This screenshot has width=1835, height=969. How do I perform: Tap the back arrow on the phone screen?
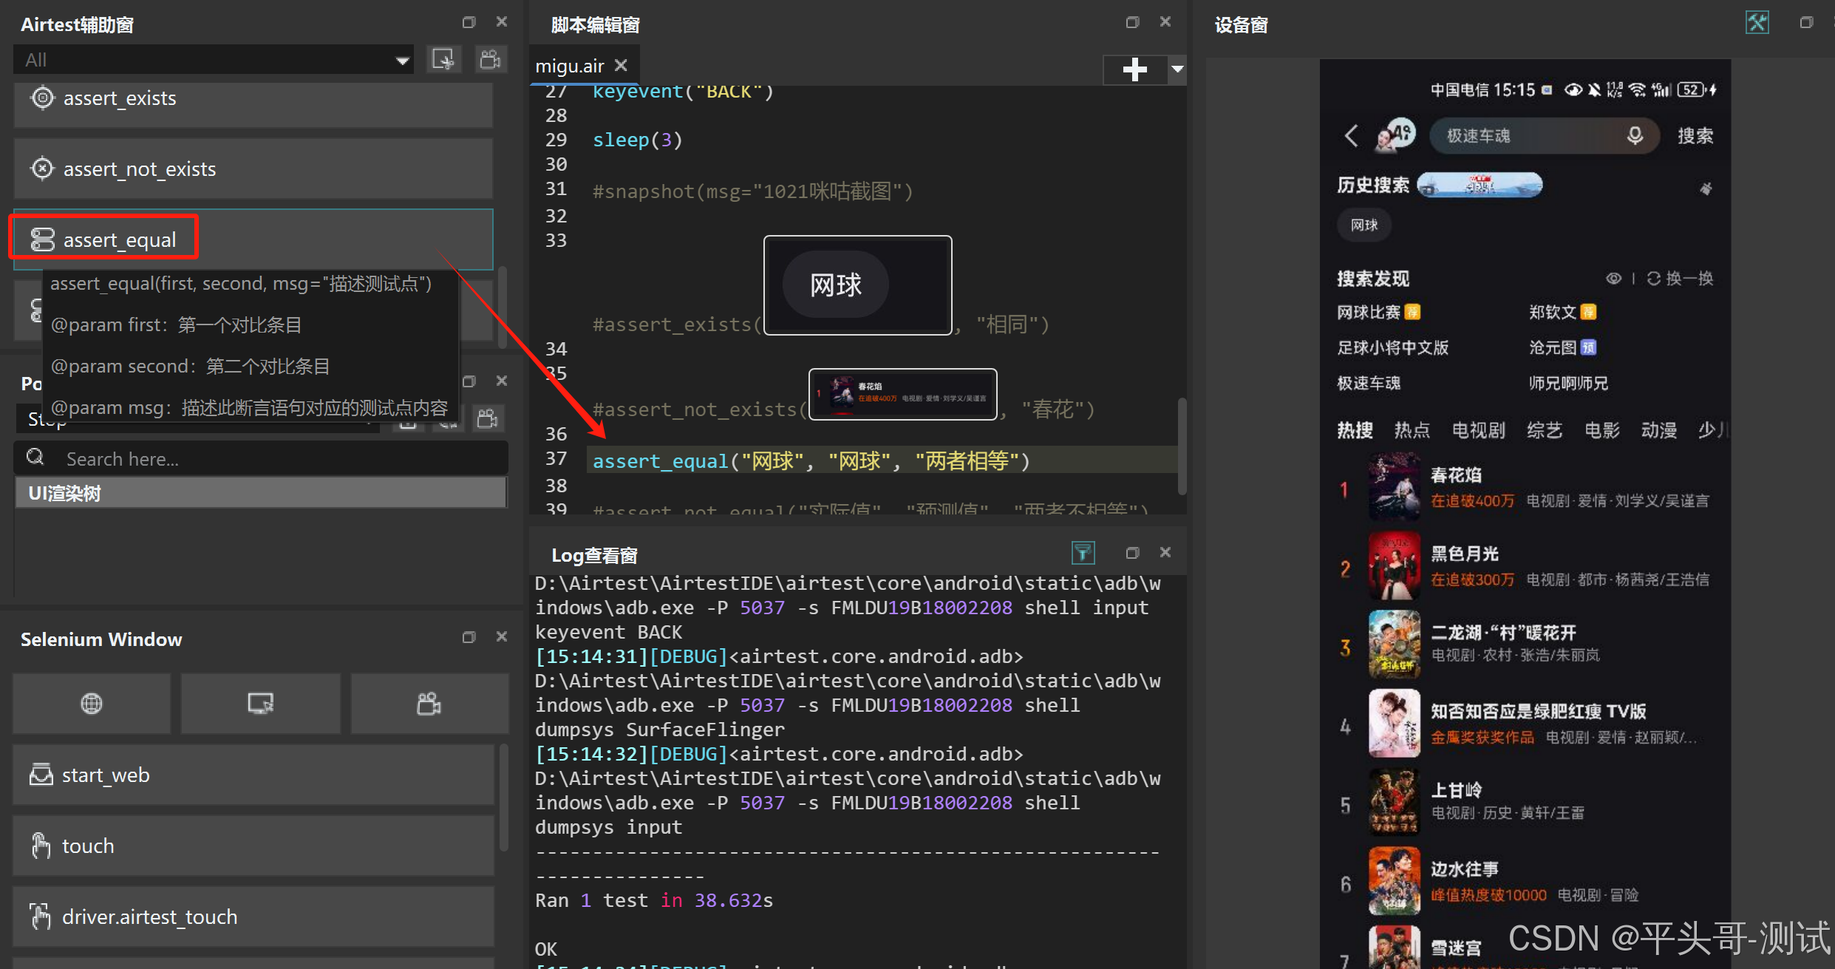[1351, 136]
